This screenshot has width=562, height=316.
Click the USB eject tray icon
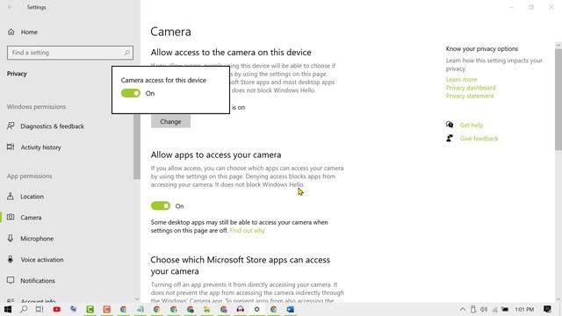[x=473, y=309]
